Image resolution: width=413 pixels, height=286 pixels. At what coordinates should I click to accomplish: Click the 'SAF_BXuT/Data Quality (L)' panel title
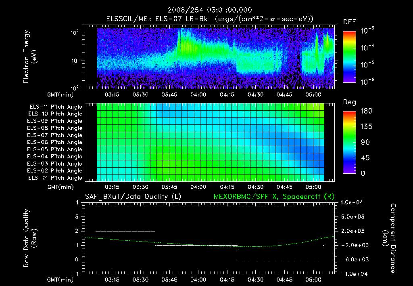point(133,197)
